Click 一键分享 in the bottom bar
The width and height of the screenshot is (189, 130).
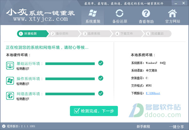click(176, 127)
